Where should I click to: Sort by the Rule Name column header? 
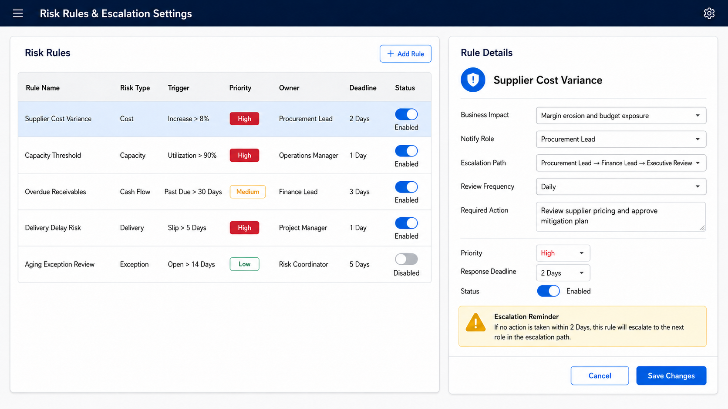43,88
